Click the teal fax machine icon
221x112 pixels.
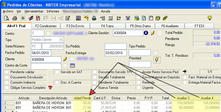pos(94,18)
